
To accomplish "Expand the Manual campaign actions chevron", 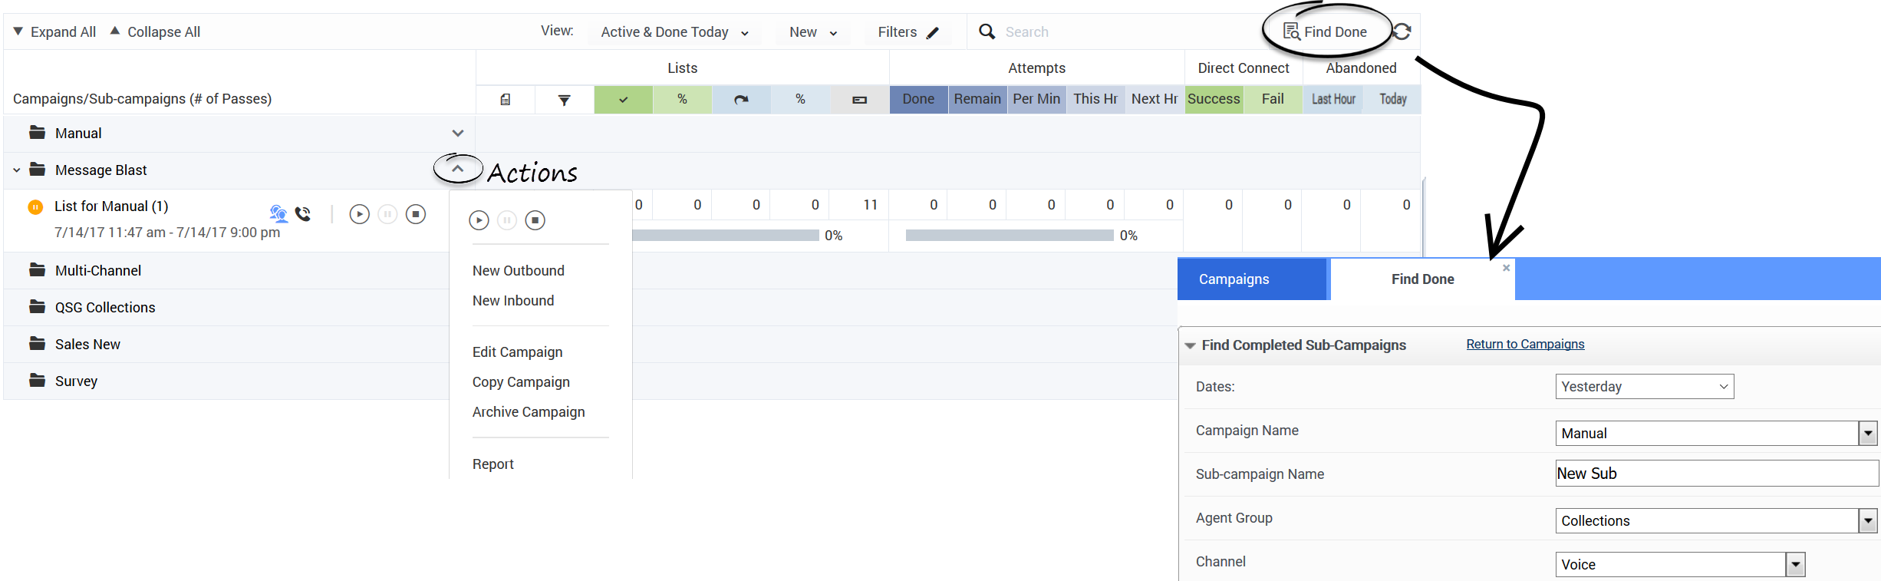I will pyautogui.click(x=458, y=134).
